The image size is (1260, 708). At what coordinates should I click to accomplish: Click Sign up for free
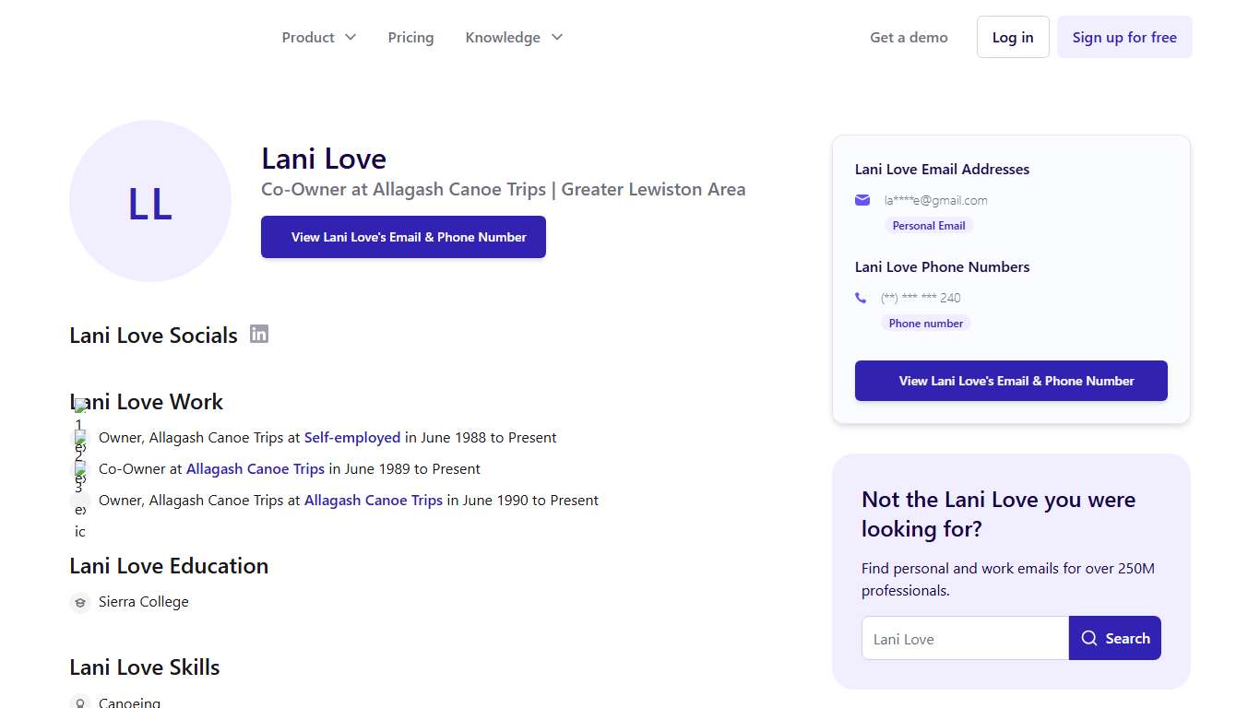pos(1124,37)
